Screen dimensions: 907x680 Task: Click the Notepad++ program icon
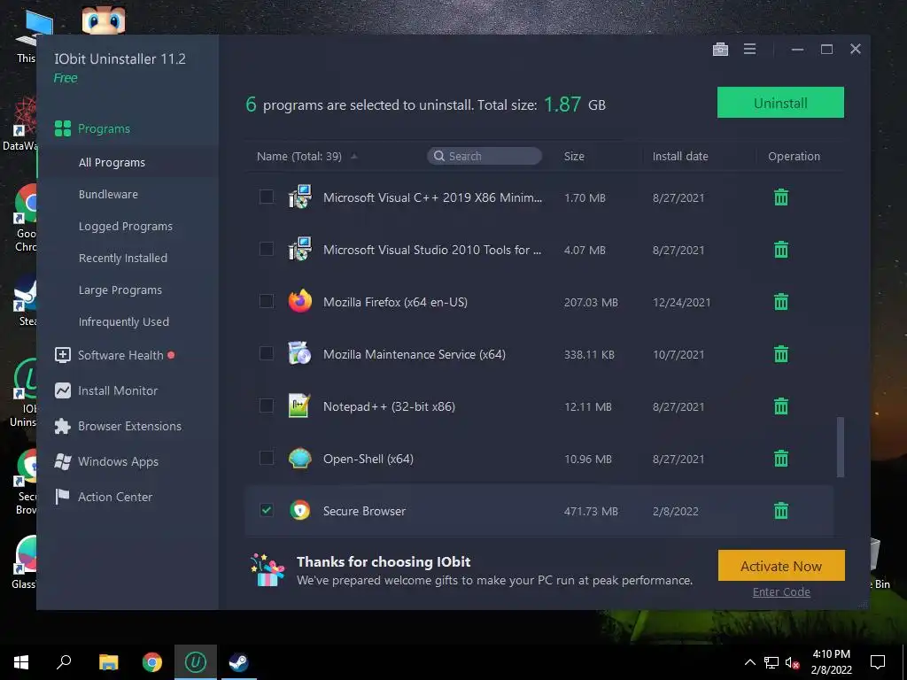point(299,406)
